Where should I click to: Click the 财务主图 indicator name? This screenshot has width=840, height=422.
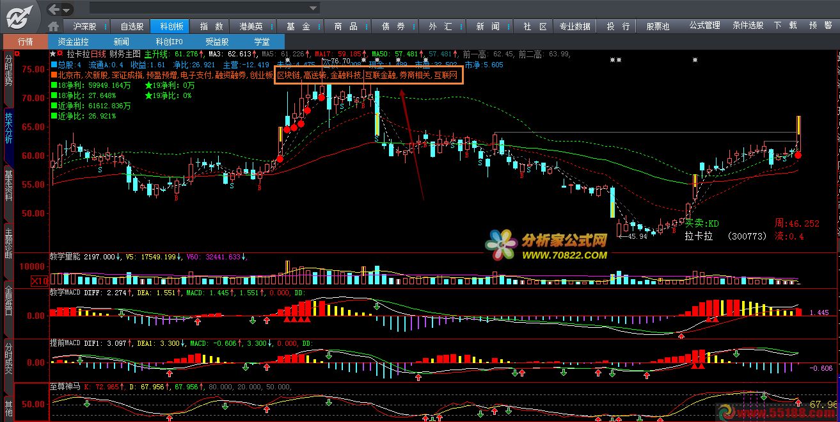(x=125, y=54)
